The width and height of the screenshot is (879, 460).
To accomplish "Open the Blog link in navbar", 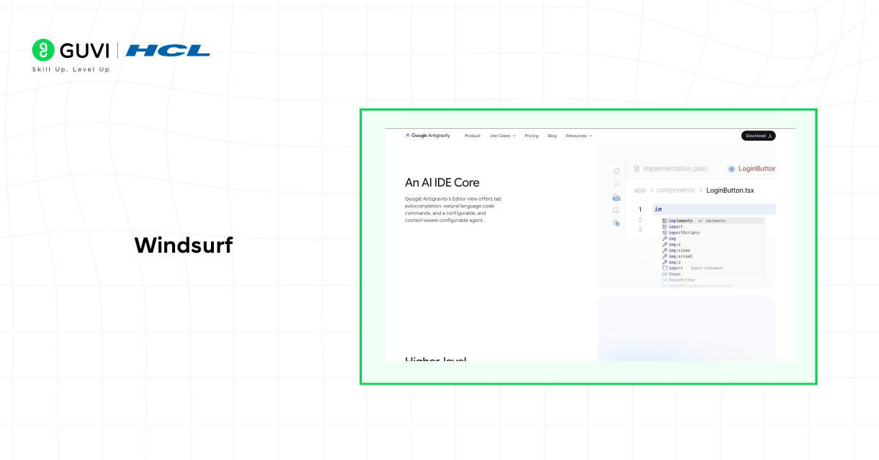I will click(x=552, y=136).
